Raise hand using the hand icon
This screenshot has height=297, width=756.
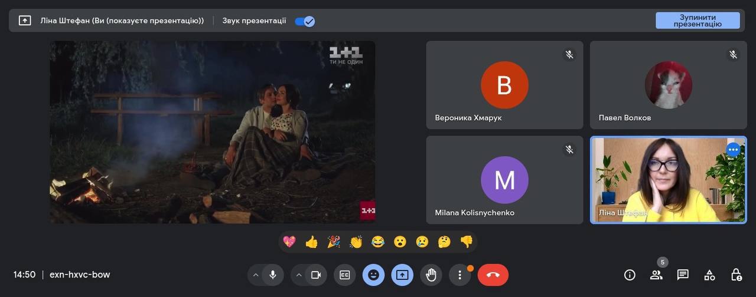pos(431,275)
